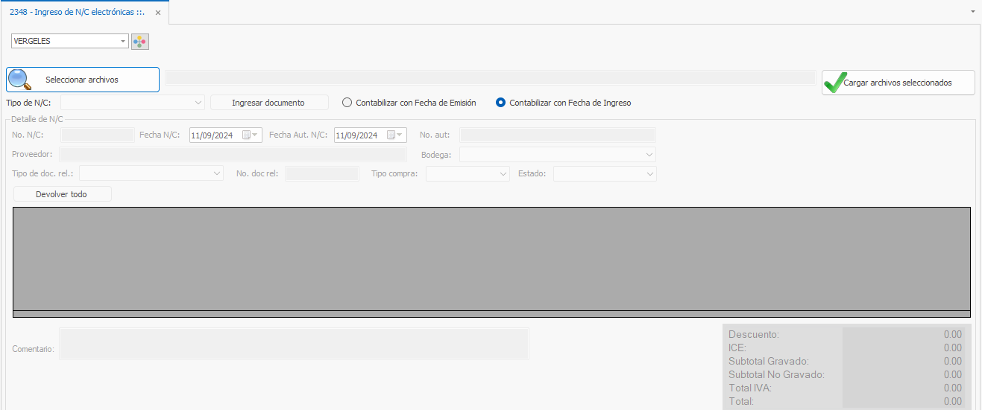Open the Fecha N/C calendar picker
Viewport: 982px width, 410px height.
coord(247,135)
